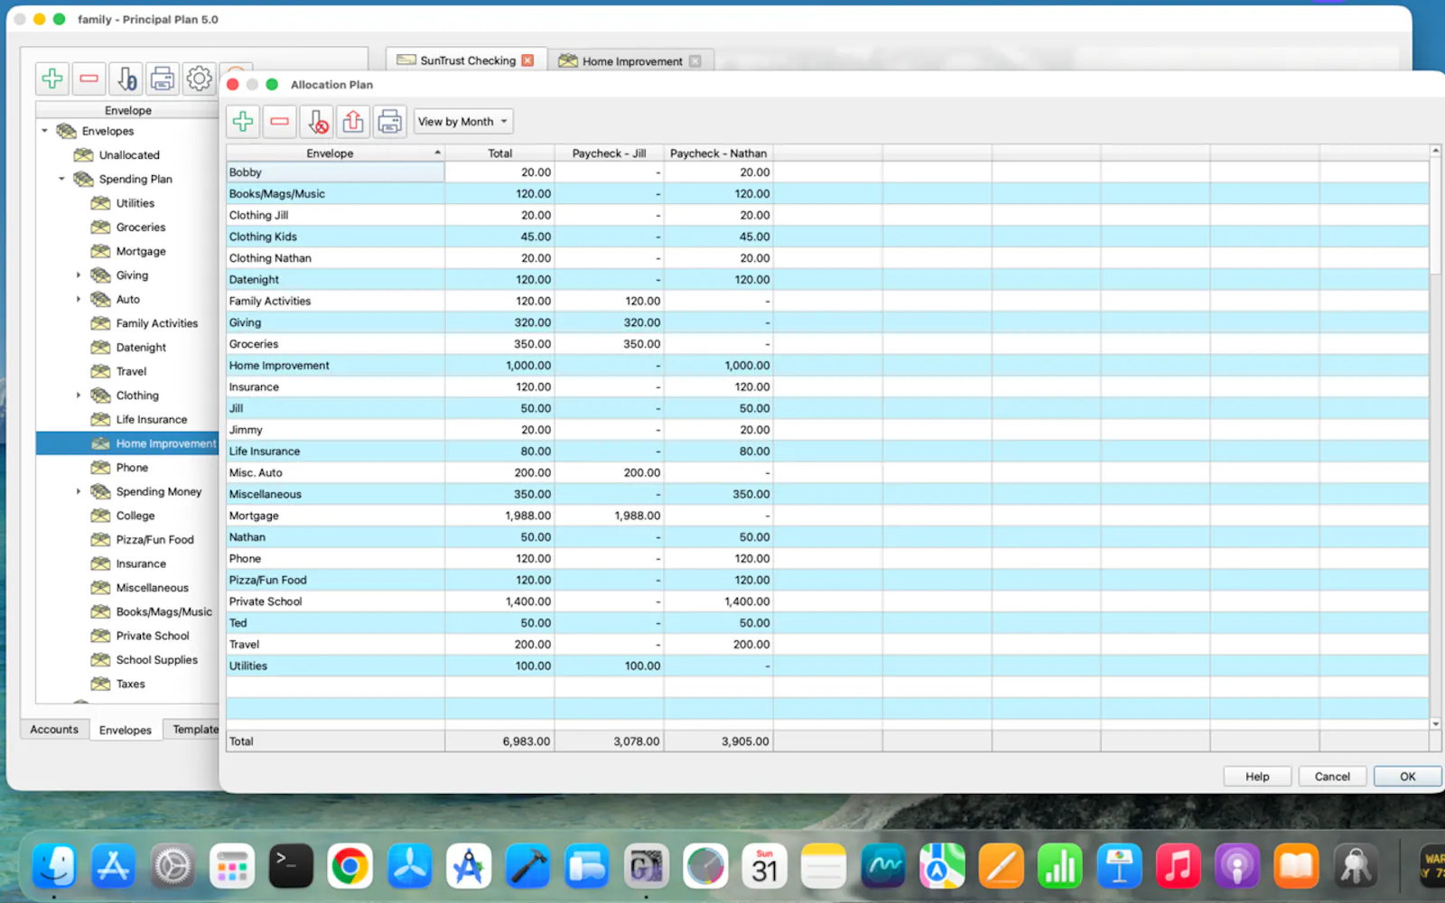1445x903 pixels.
Task: Switch to the SunTrust Checking tab
Action: pyautogui.click(x=467, y=61)
